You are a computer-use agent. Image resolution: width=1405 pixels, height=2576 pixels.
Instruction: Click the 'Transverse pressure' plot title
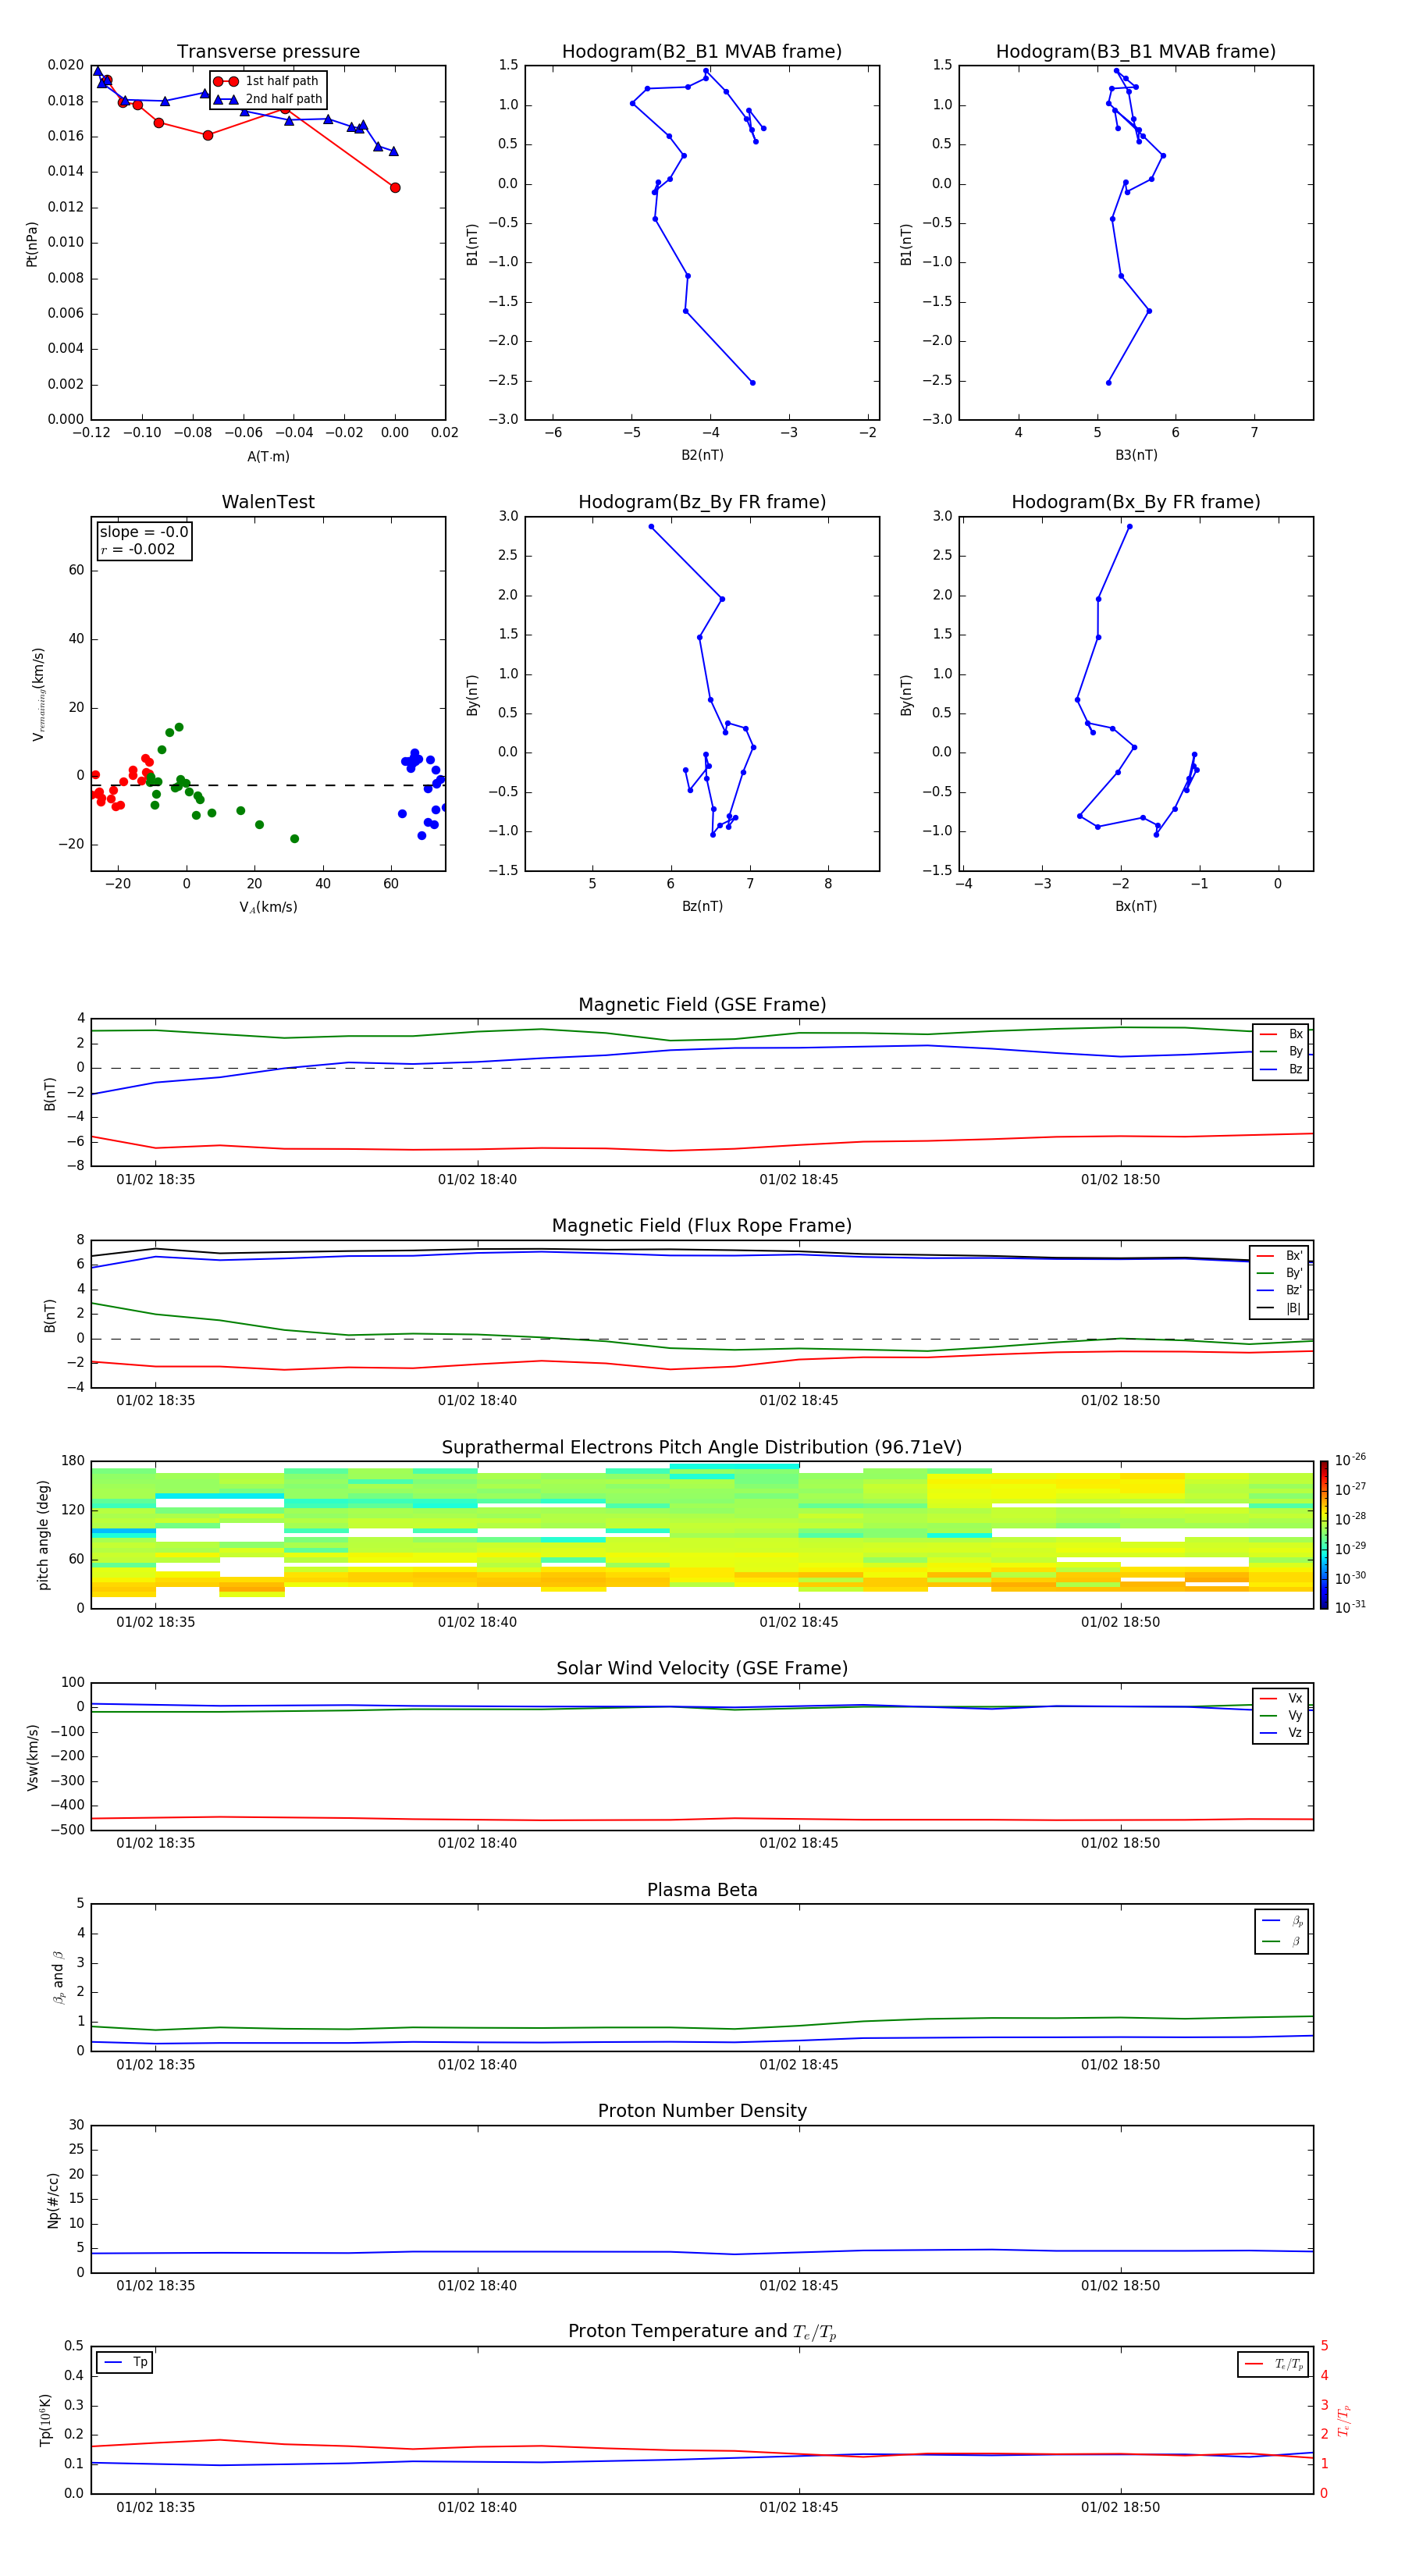[268, 52]
